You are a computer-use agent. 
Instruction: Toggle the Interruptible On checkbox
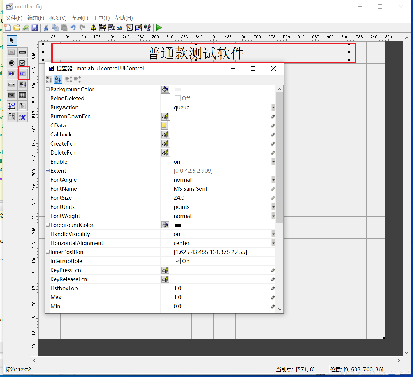pos(178,261)
